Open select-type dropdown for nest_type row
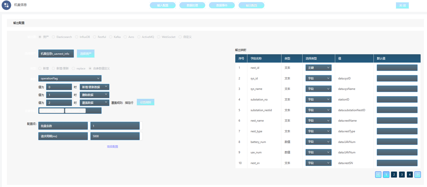The image size is (427, 187). point(319,131)
